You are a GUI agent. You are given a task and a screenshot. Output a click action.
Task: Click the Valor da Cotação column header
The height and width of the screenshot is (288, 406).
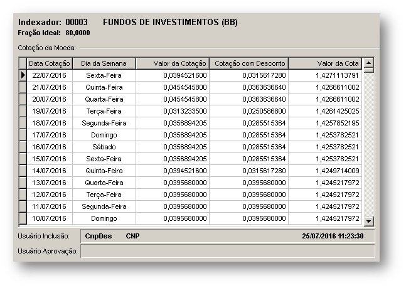[x=173, y=63]
